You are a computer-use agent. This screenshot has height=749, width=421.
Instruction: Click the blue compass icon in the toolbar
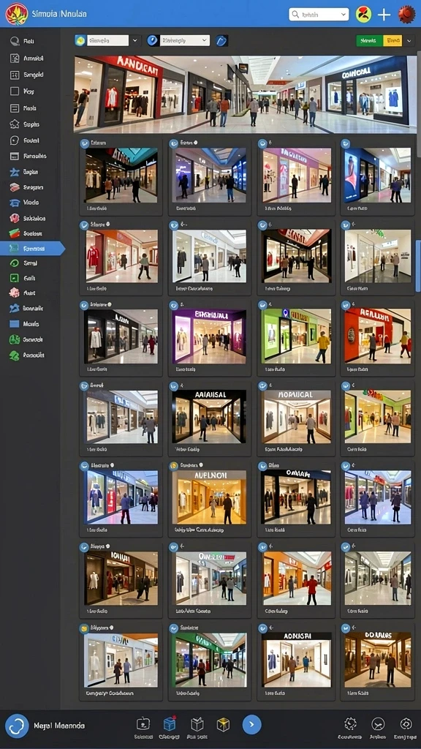point(153,41)
